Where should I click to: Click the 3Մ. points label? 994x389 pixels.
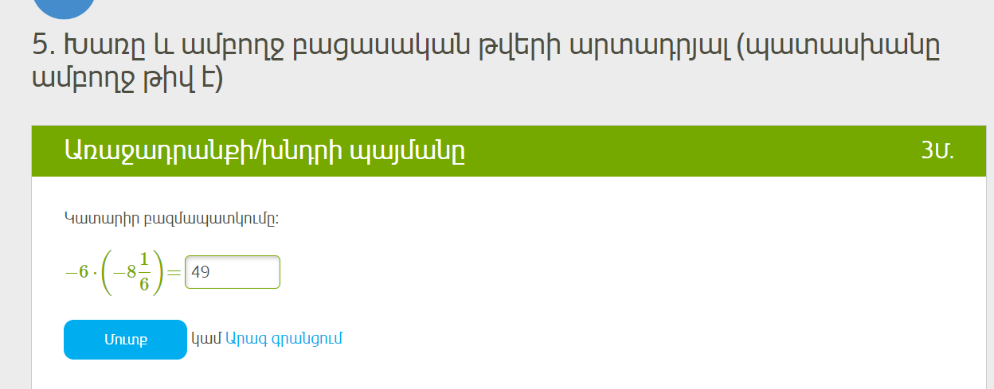[x=937, y=150]
